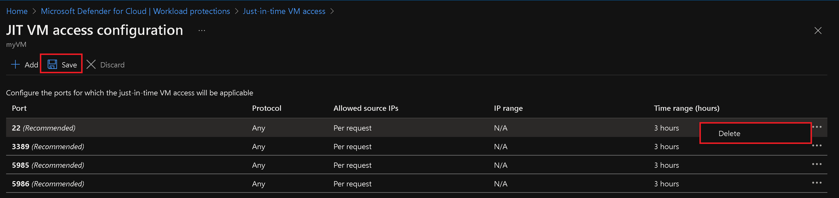Screen dimensions: 839x198
Task: Close the JIT VM access configuration blade
Action: (818, 31)
